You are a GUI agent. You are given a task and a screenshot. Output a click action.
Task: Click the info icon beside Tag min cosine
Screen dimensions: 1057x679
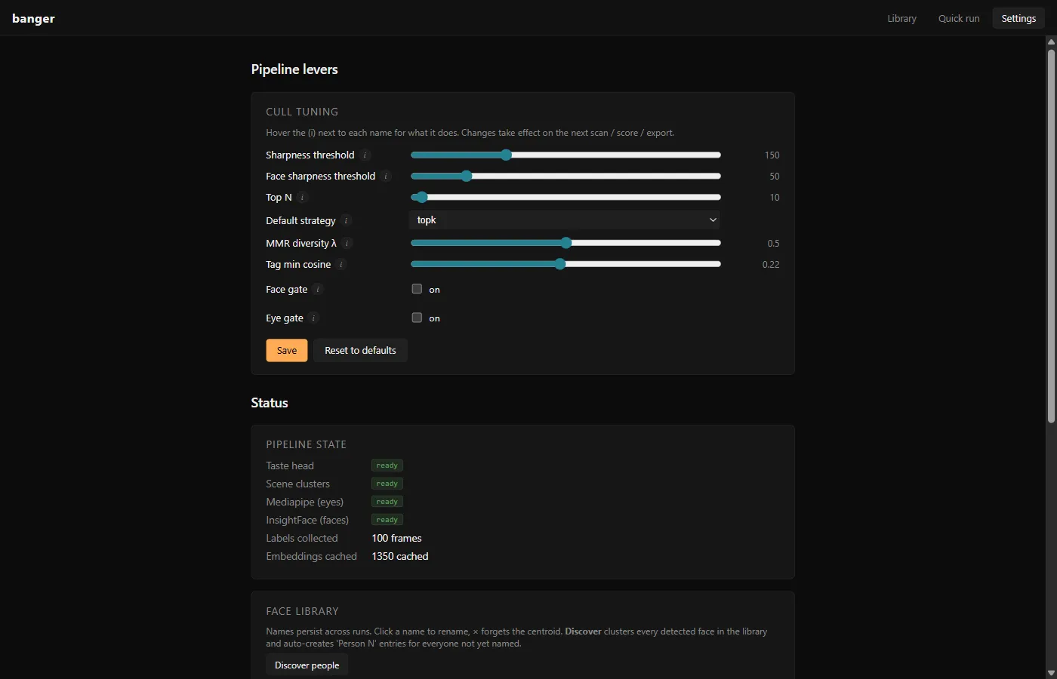click(x=341, y=265)
